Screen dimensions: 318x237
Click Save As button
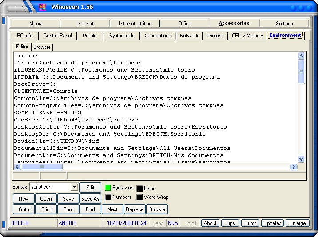coord(90,199)
